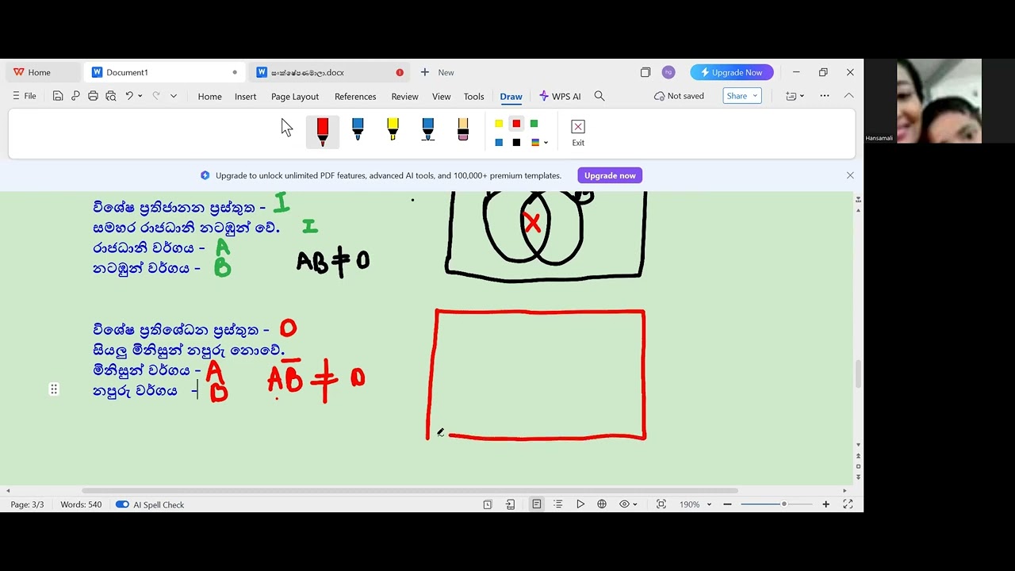1015x571 pixels.
Task: Adjust the zoom slider handle
Action: pyautogui.click(x=784, y=504)
